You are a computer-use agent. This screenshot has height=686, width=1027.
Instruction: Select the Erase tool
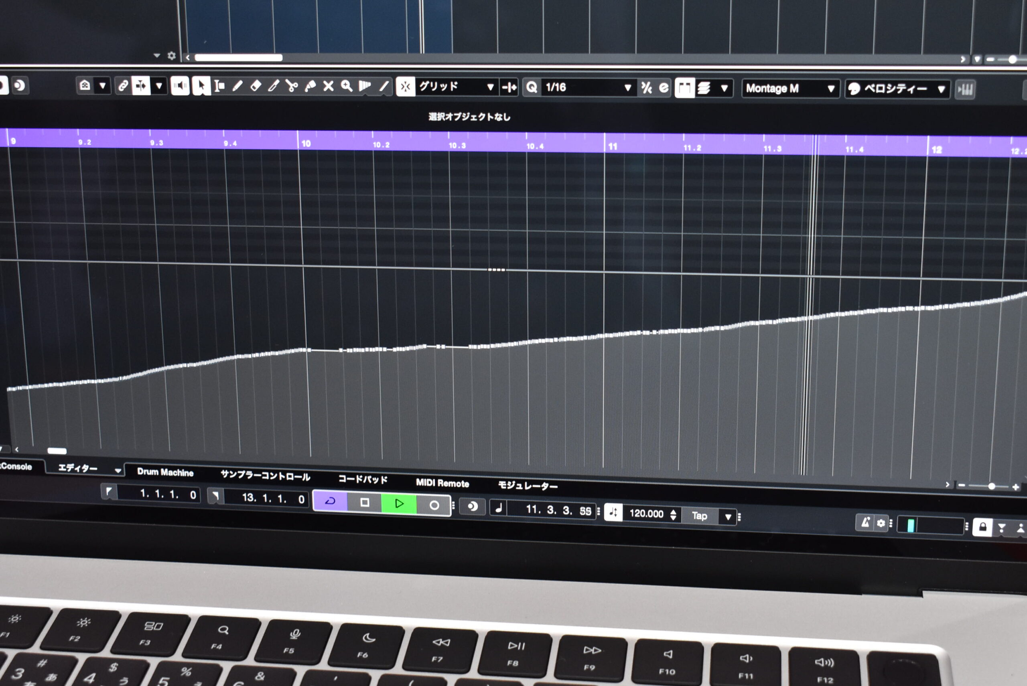[256, 86]
